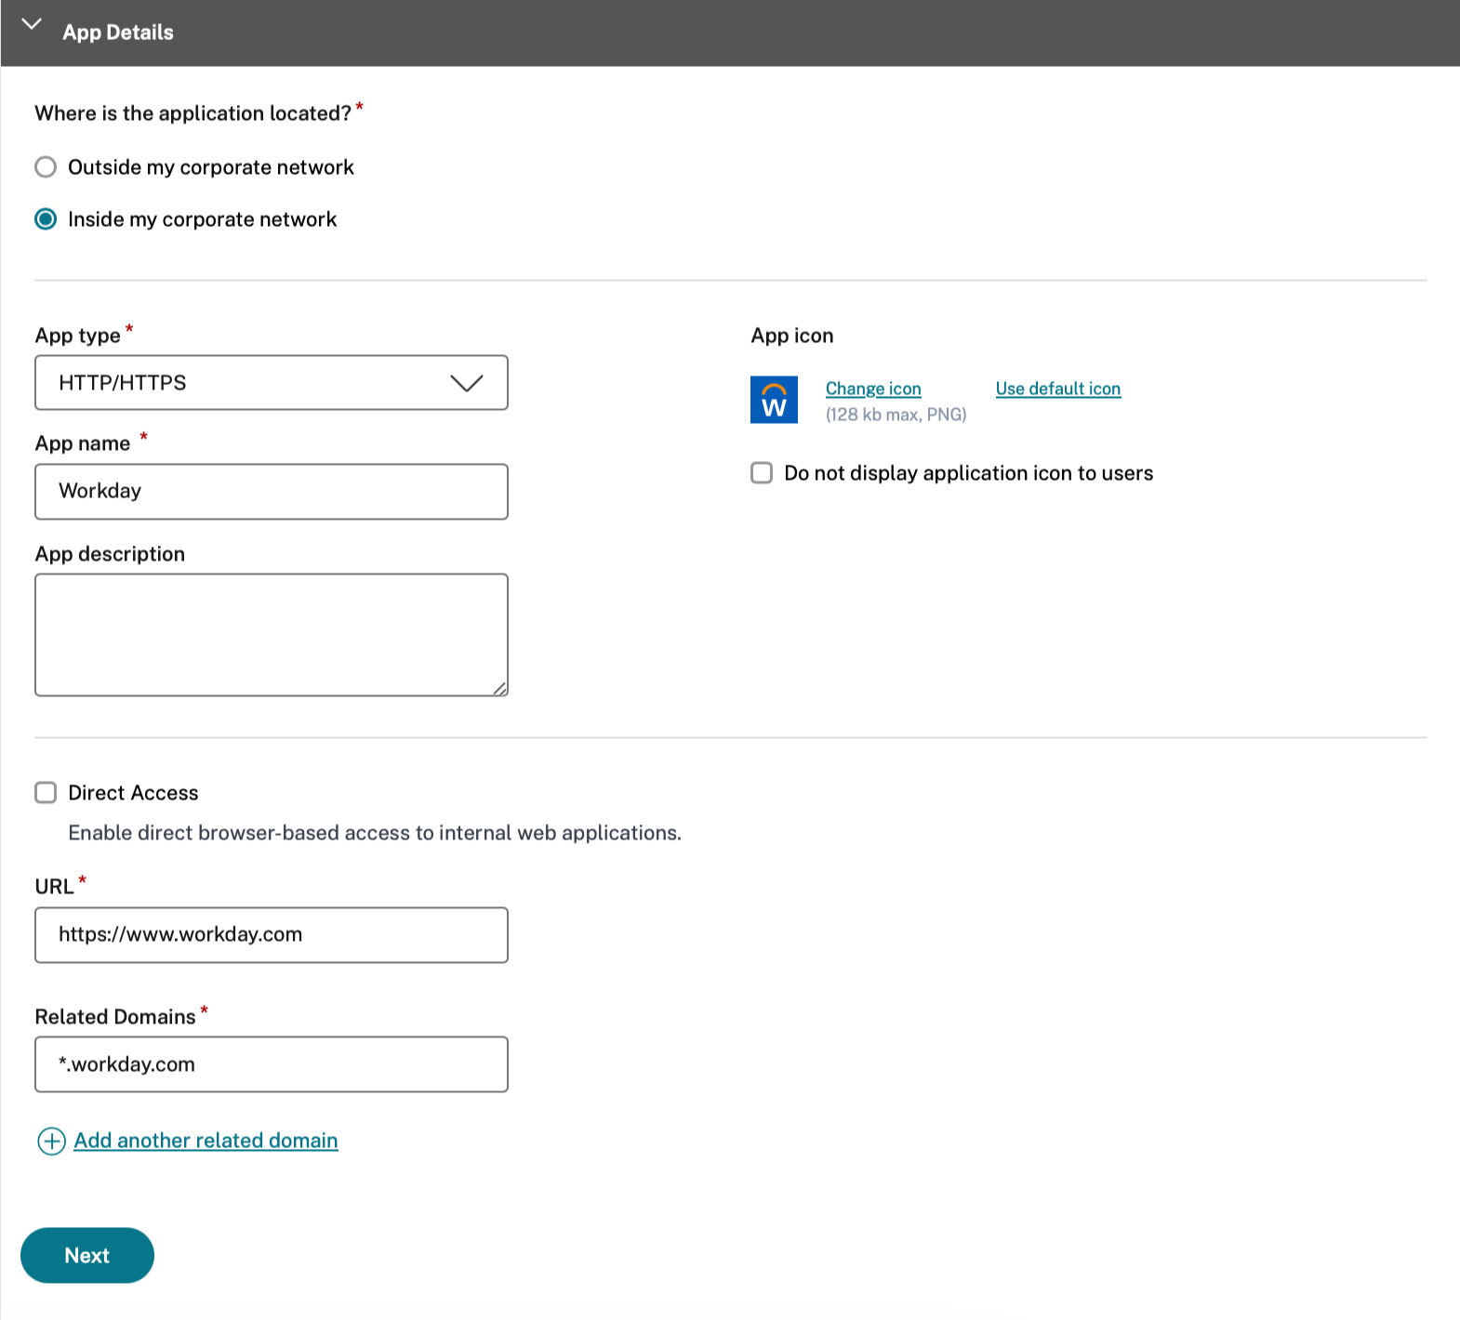
Task: Select Outside my corporate network option
Action: [46, 167]
